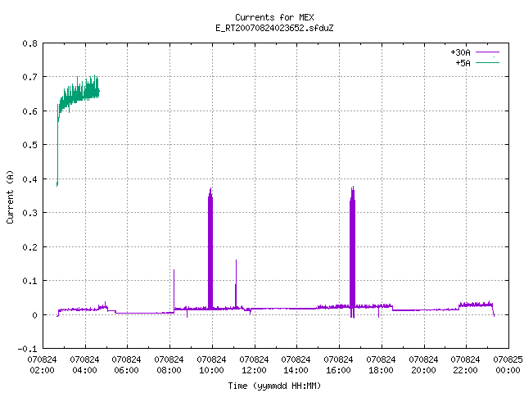Image resolution: width=524 pixels, height=393 pixels.
Task: Click the 00:00 x-axis time label
Action: point(508,370)
